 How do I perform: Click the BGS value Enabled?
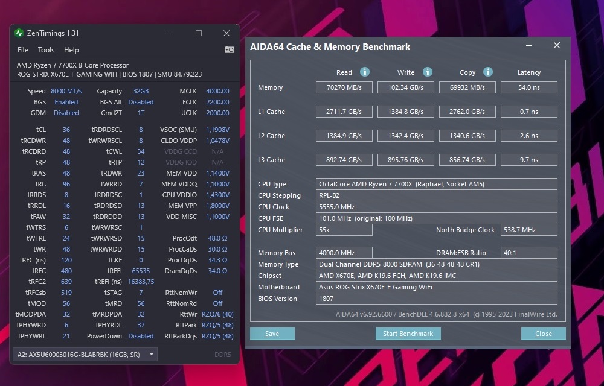(66, 102)
